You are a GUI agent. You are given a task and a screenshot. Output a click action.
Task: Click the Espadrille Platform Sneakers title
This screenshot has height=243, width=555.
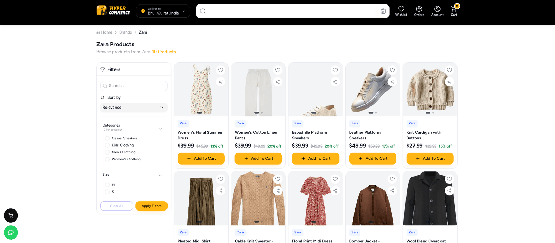(309, 135)
